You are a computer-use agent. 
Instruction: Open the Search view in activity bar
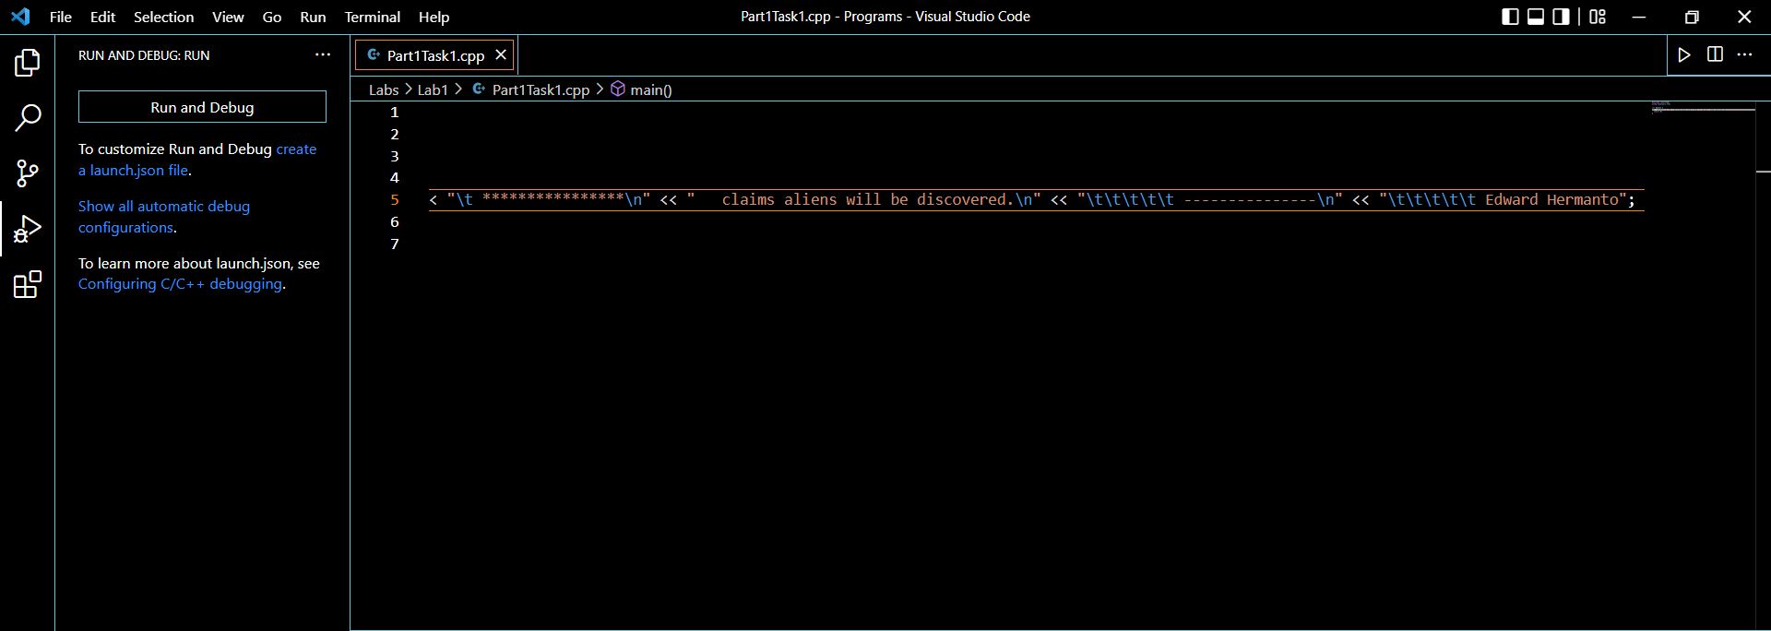point(28,117)
